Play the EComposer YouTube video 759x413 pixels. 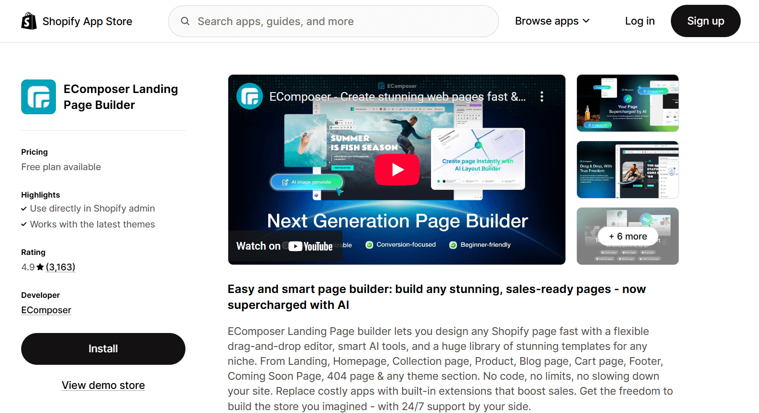(397, 170)
